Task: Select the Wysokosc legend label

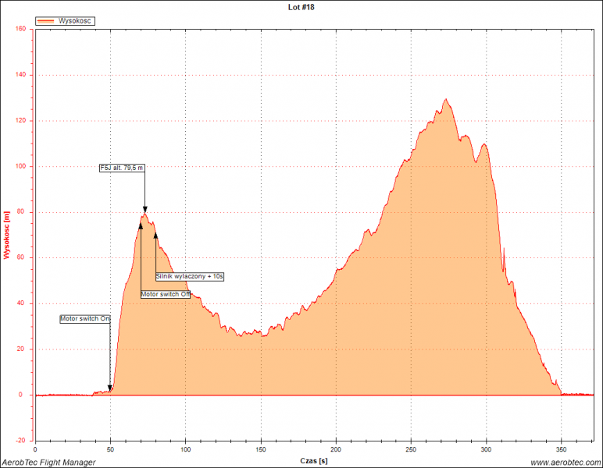Action: point(76,21)
